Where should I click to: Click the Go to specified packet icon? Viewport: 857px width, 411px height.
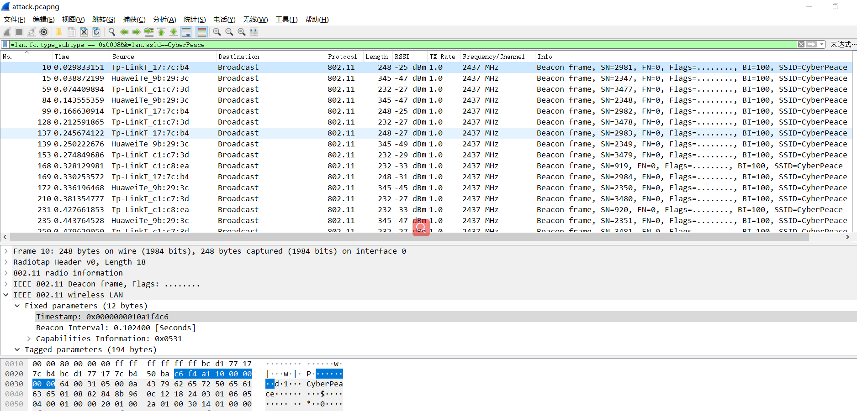pyautogui.click(x=149, y=32)
